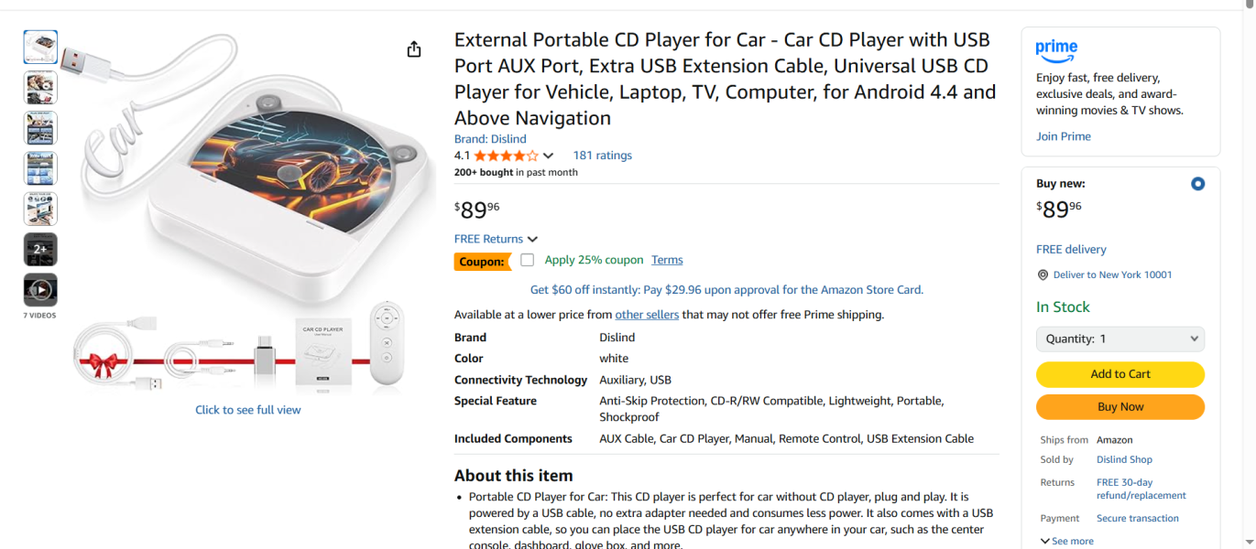Expand the FREE Returns dropdown
This screenshot has height=549, width=1256.
coord(496,239)
